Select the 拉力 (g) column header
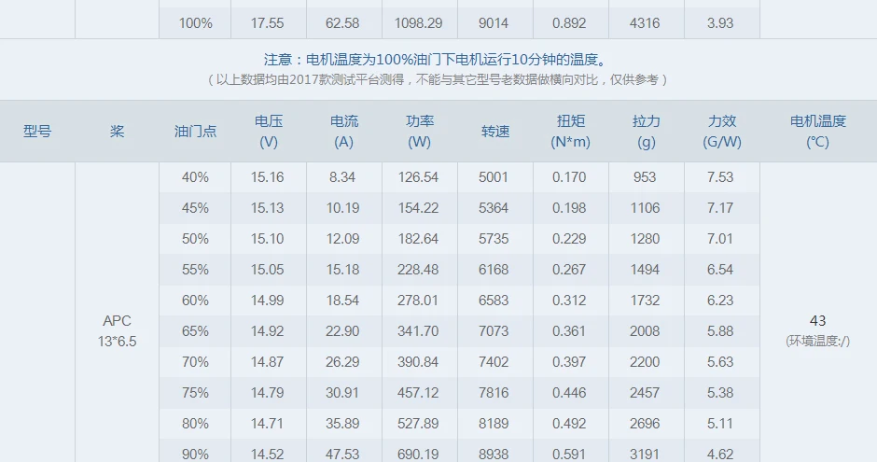 coord(646,132)
